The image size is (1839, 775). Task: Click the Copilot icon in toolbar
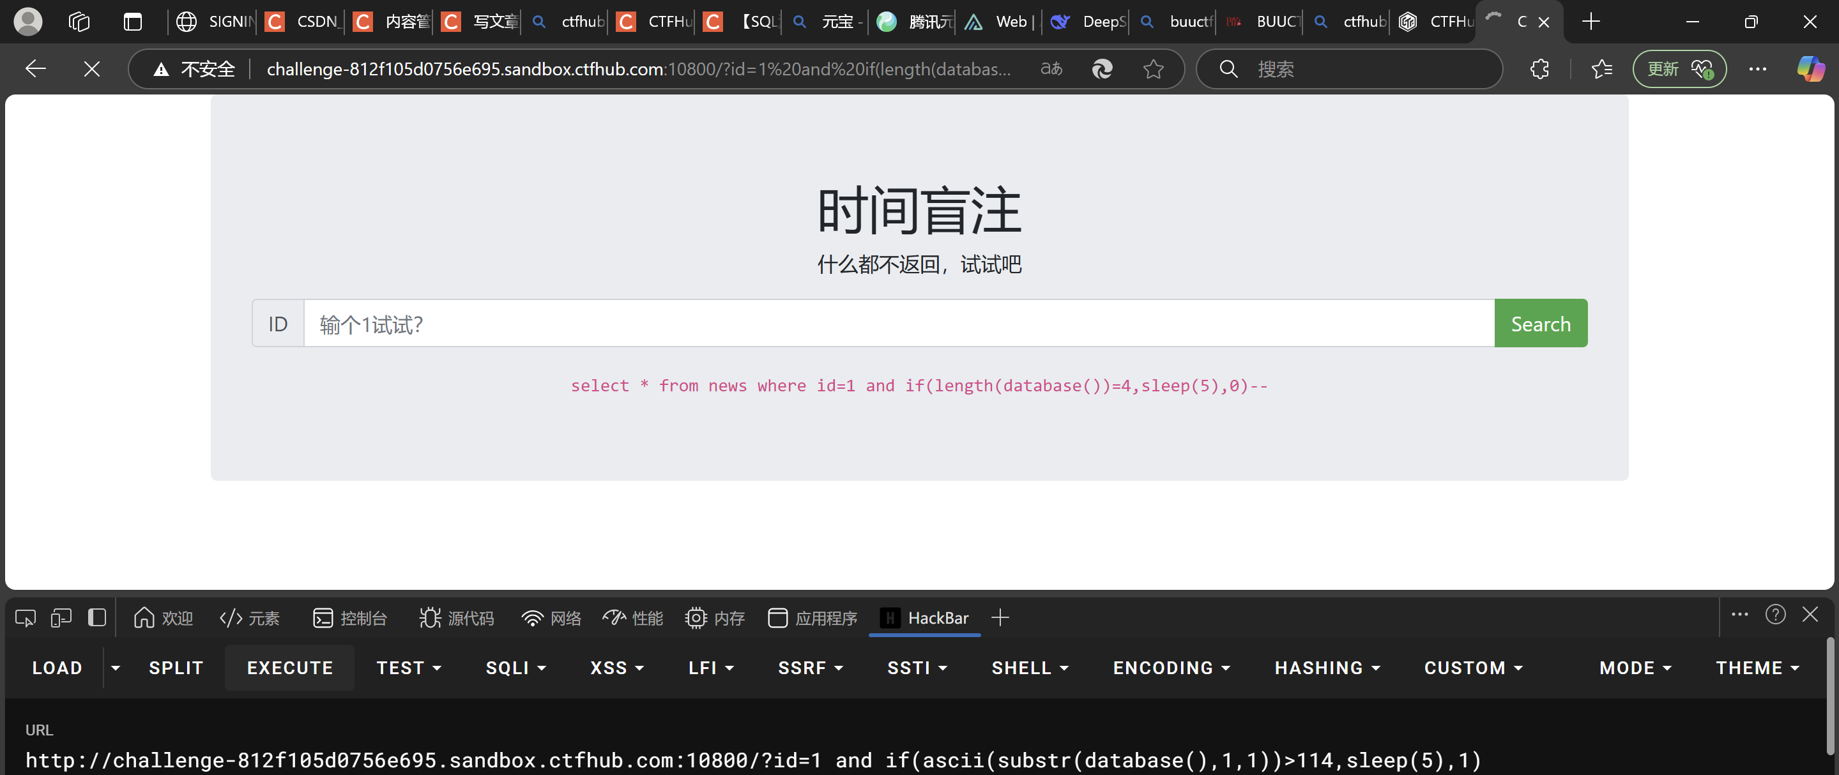point(1810,69)
